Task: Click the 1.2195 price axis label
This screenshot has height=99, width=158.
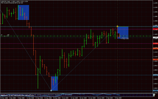Action: click(x=155, y=8)
